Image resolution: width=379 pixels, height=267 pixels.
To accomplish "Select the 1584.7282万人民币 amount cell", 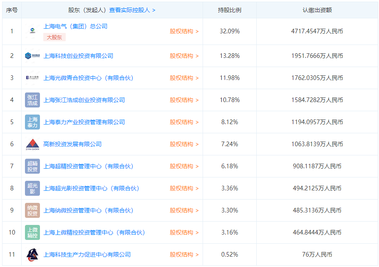I will [x=317, y=100].
